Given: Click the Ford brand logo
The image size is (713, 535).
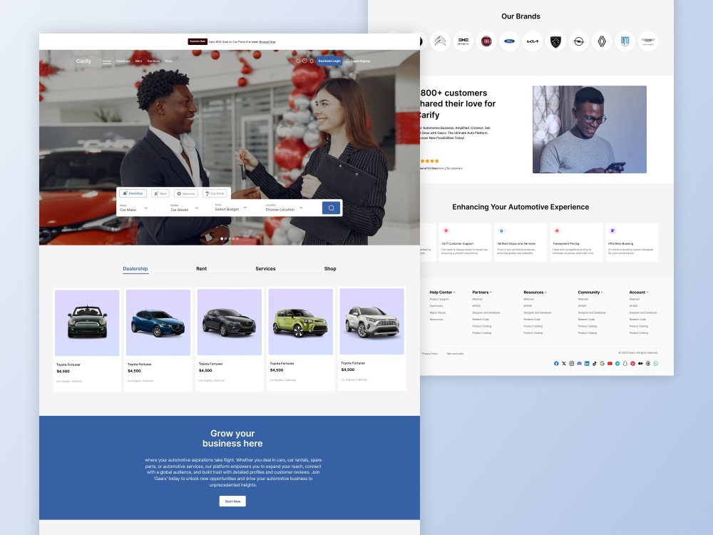Looking at the screenshot, I should tap(509, 41).
